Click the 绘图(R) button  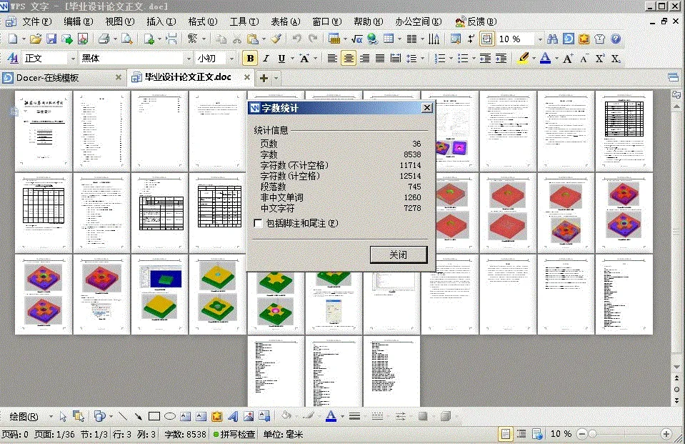(x=24, y=415)
